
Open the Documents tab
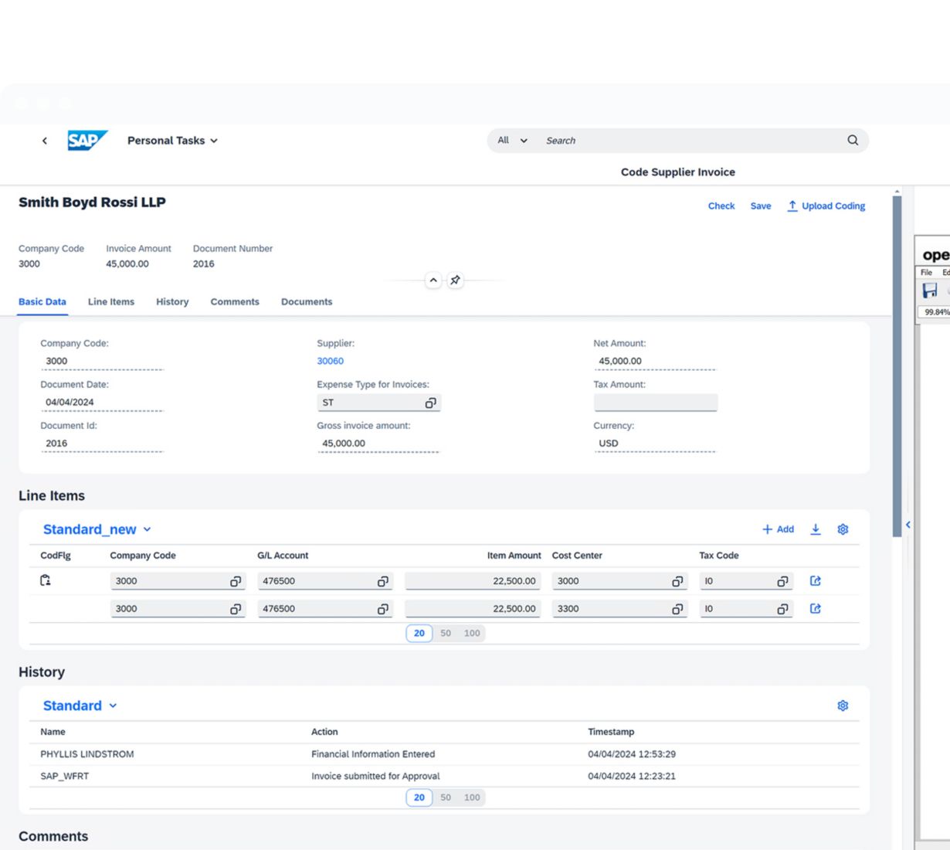point(307,302)
